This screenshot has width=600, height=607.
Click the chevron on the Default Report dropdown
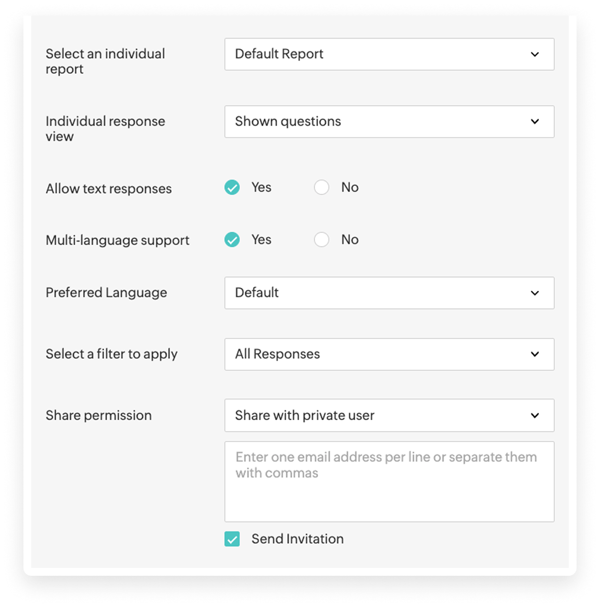tap(536, 54)
